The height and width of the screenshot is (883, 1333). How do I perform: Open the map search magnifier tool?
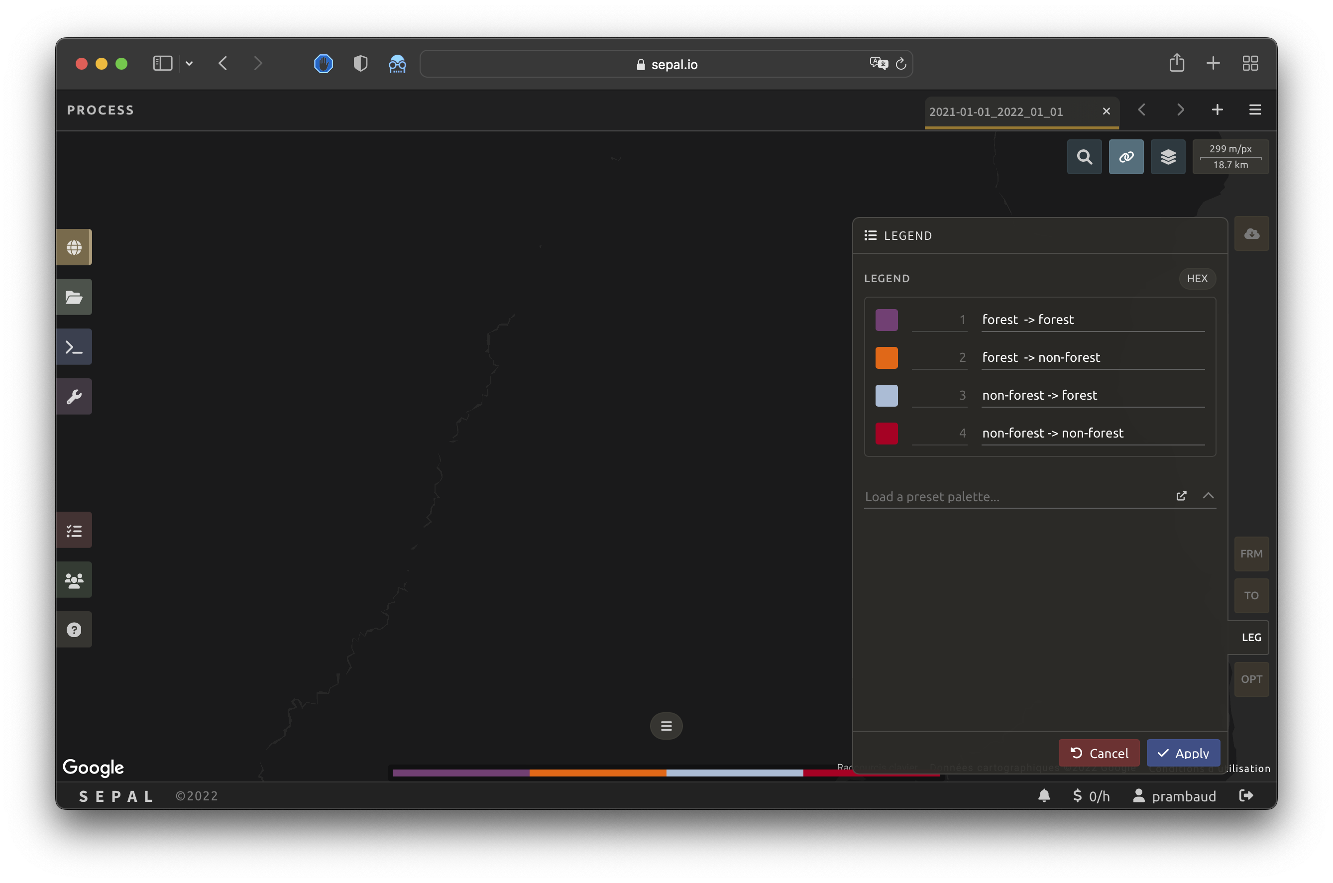click(1084, 157)
